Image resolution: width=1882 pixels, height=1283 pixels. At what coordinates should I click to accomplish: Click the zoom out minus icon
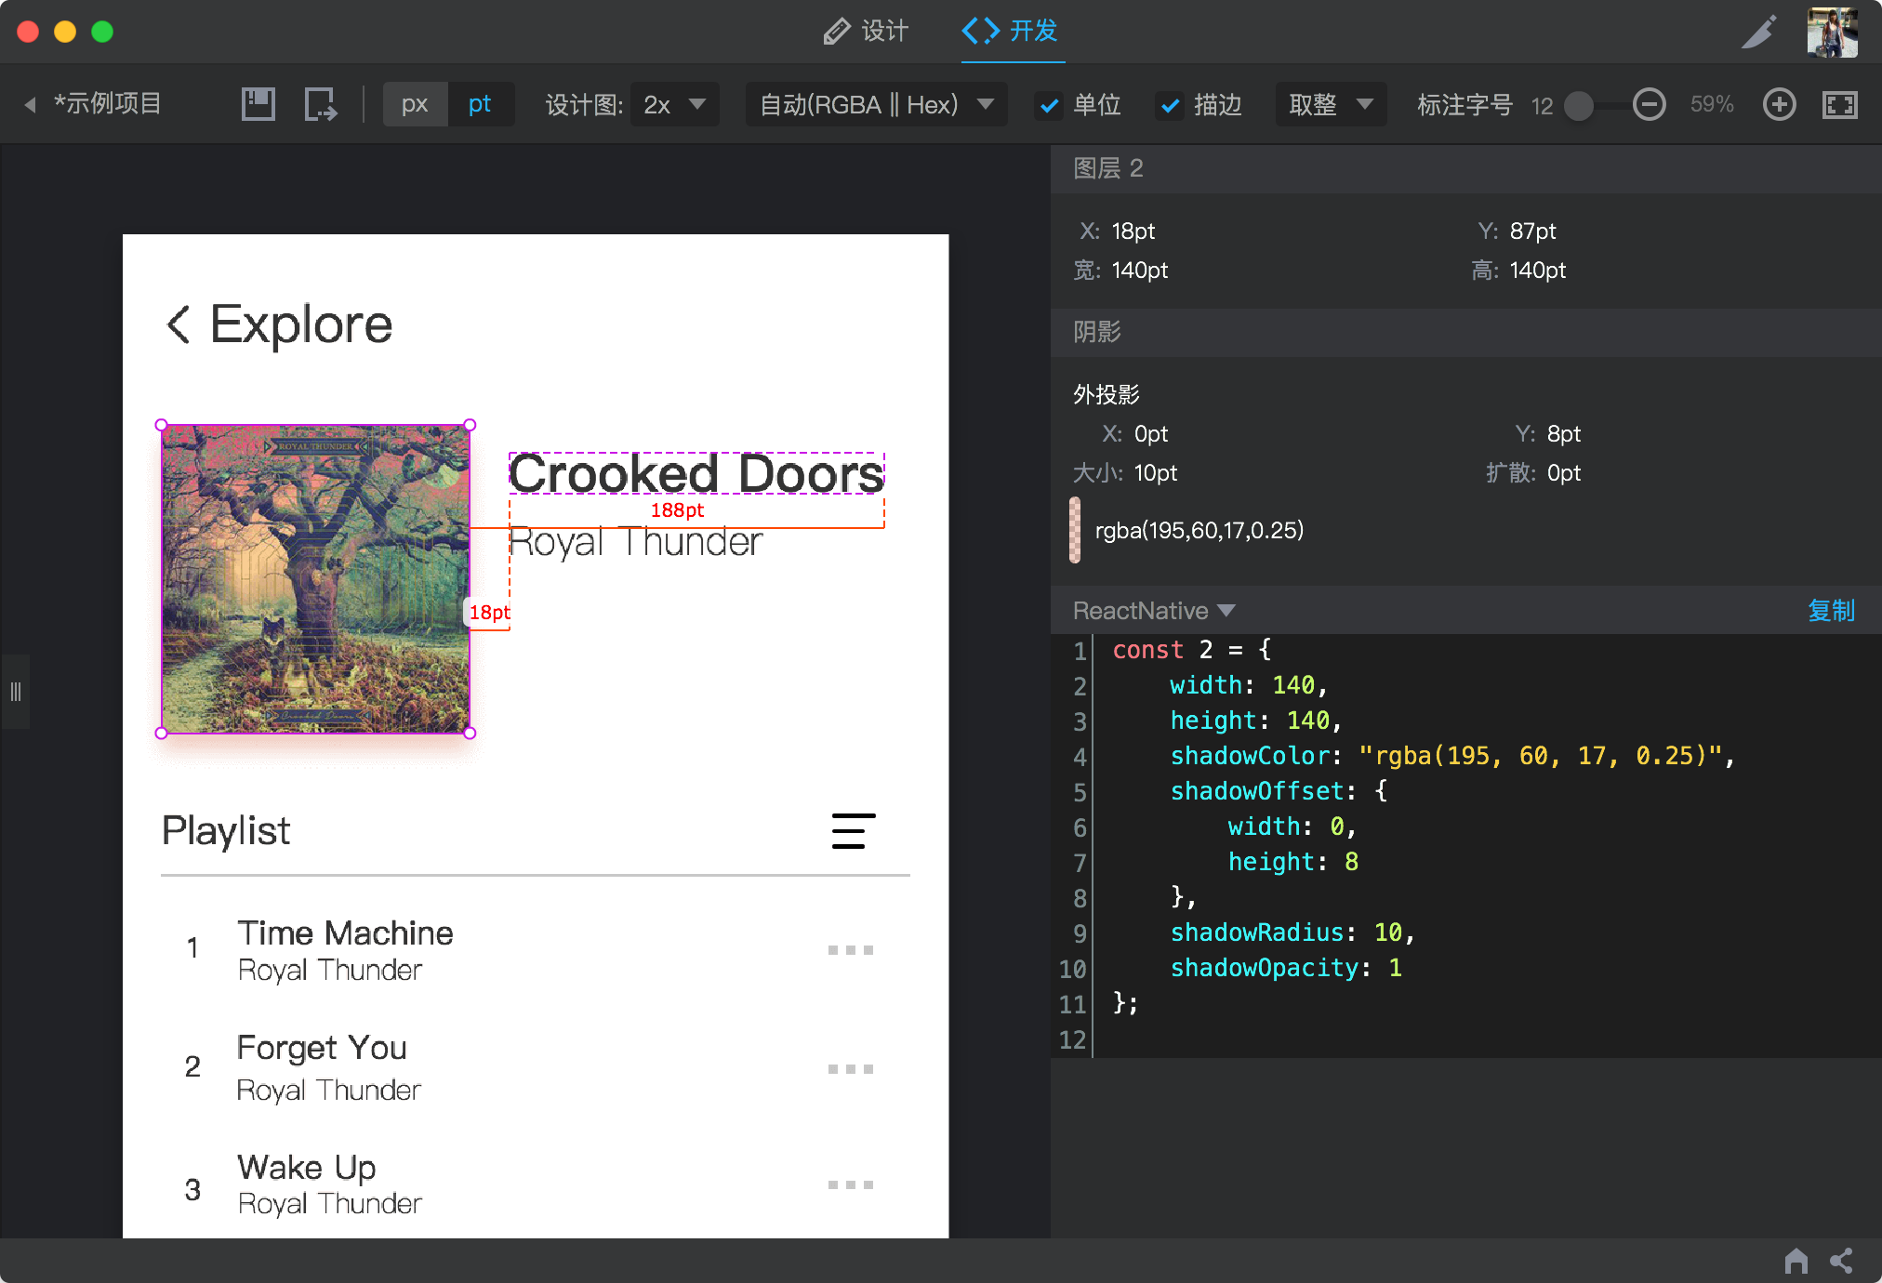point(1650,104)
